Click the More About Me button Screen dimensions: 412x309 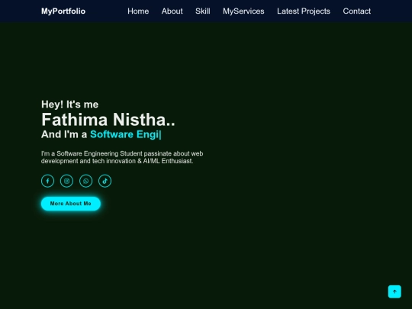click(x=71, y=204)
